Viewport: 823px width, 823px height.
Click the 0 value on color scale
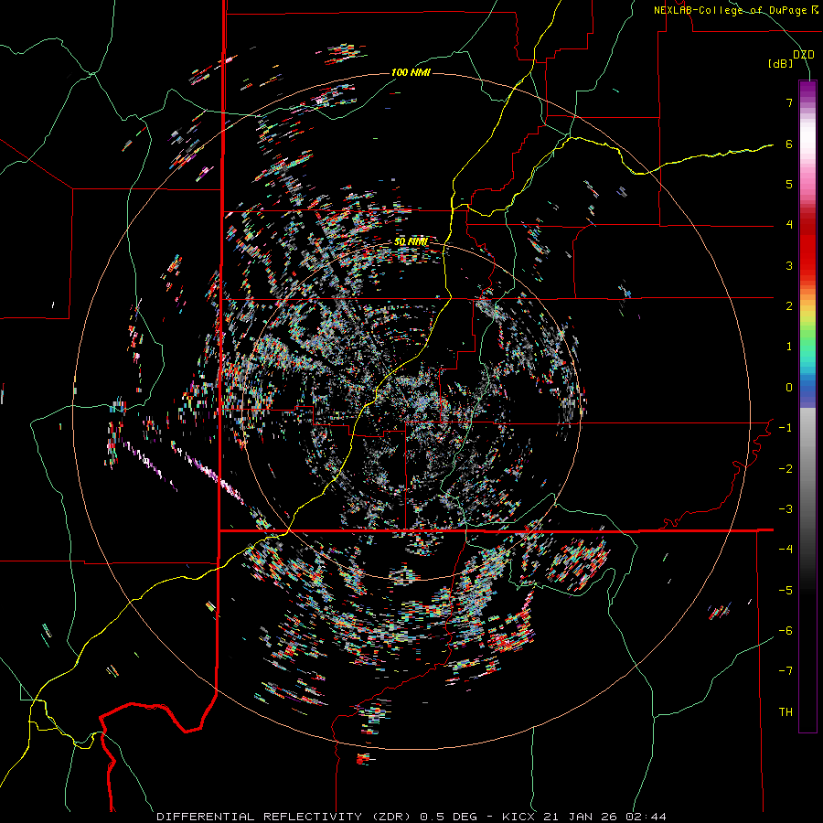coord(789,388)
